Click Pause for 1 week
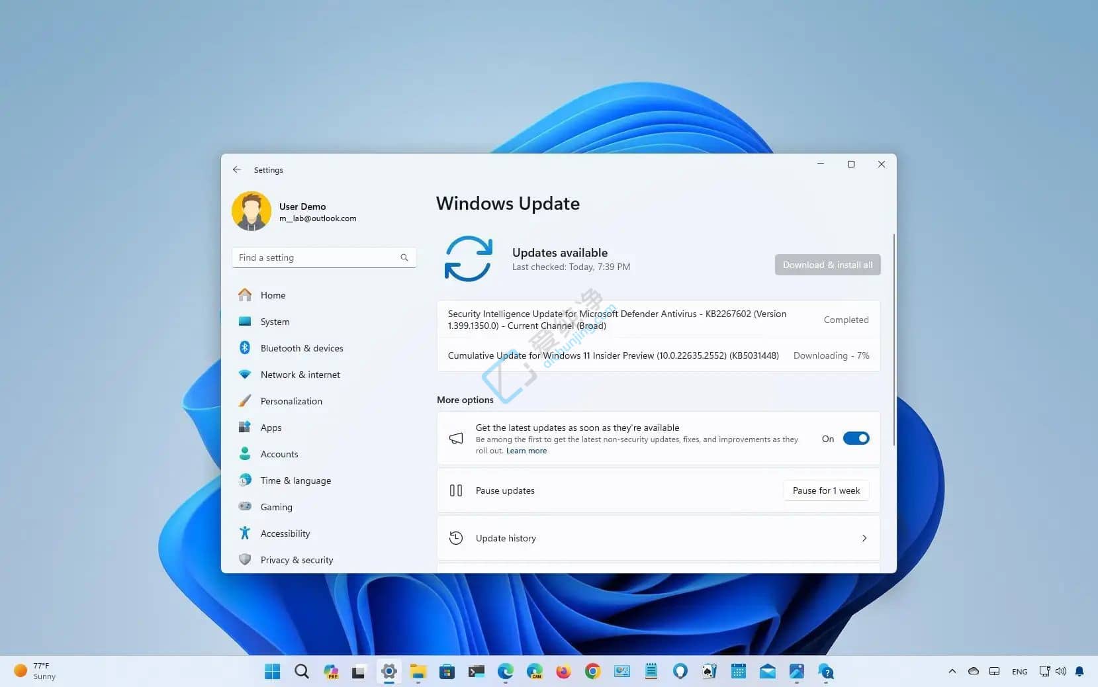 coord(825,490)
